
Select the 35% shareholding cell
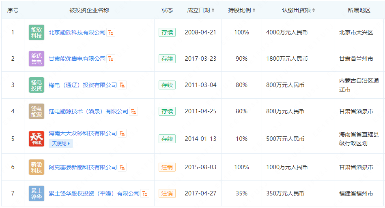point(241,193)
